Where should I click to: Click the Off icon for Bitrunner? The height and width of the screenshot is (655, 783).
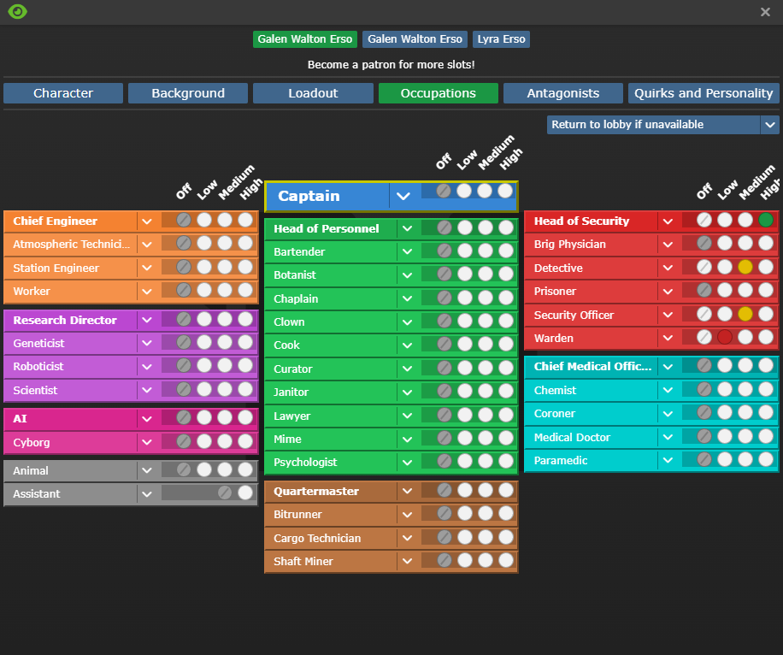[444, 514]
